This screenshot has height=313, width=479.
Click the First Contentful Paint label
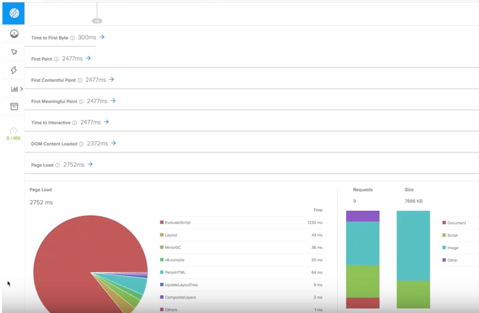point(53,80)
